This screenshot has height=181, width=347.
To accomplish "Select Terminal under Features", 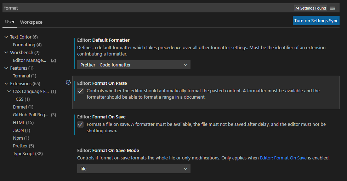I will click(x=24, y=76).
